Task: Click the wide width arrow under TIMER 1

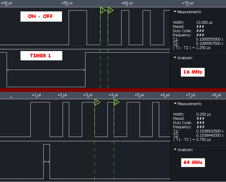Action: 46,70
